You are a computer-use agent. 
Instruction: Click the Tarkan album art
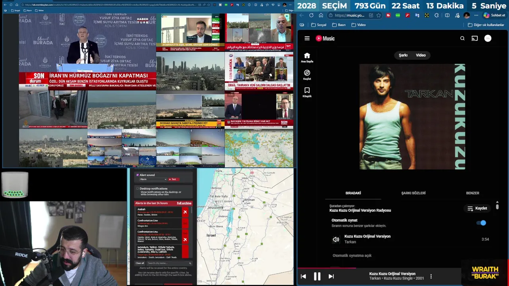[x=412, y=117]
